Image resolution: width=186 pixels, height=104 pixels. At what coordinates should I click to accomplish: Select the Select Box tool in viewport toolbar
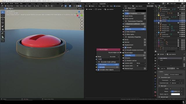click(x=3, y=12)
